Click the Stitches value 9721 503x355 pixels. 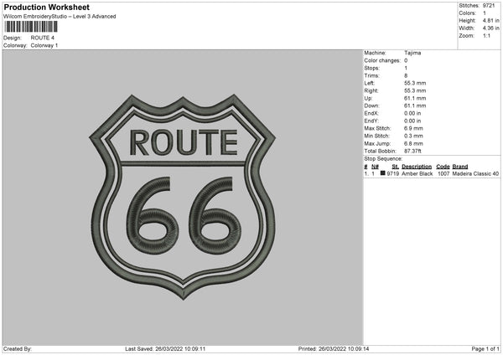tap(489, 6)
